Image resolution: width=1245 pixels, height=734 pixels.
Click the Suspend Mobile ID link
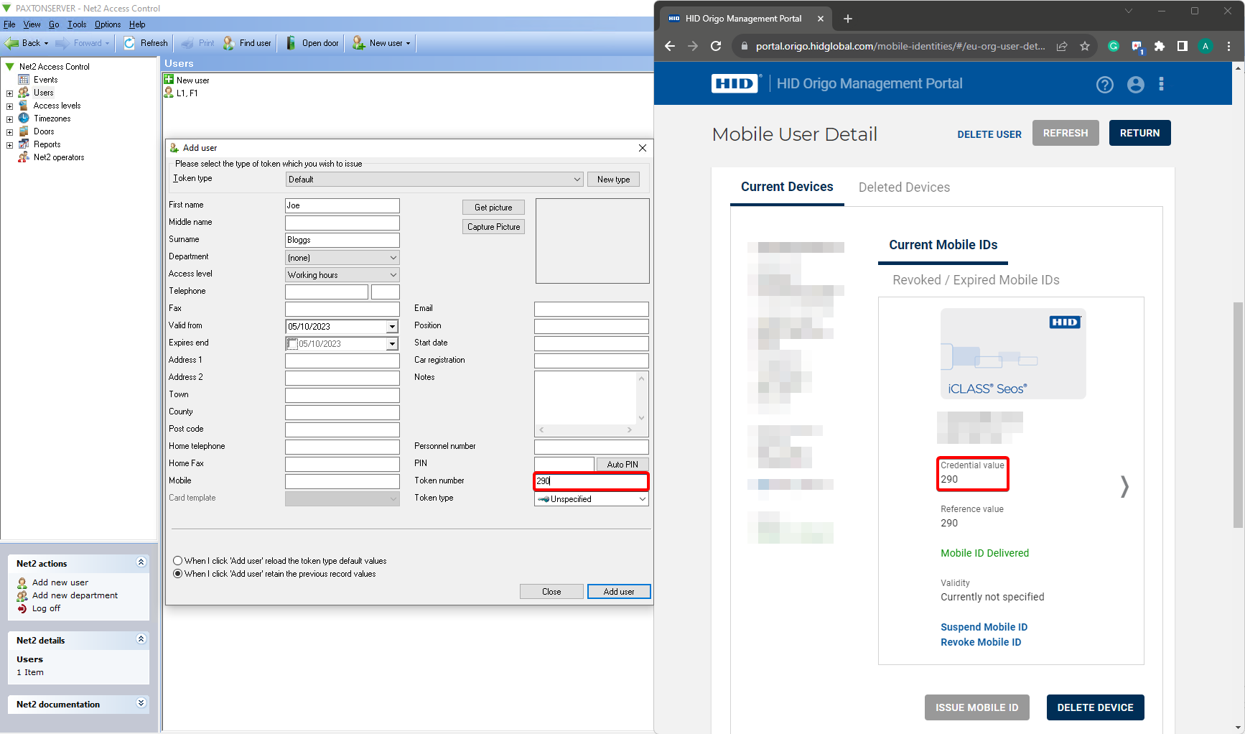(984, 627)
